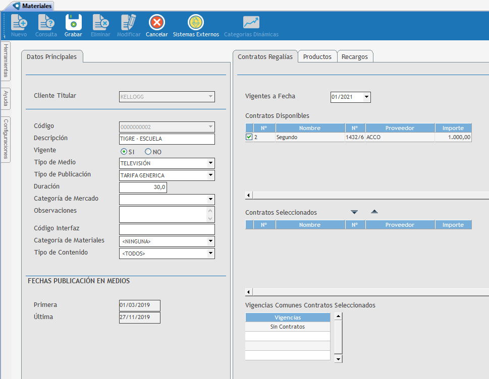This screenshot has height=379, width=489.
Task: Click the Grabar save icon
Action: pyautogui.click(x=73, y=23)
